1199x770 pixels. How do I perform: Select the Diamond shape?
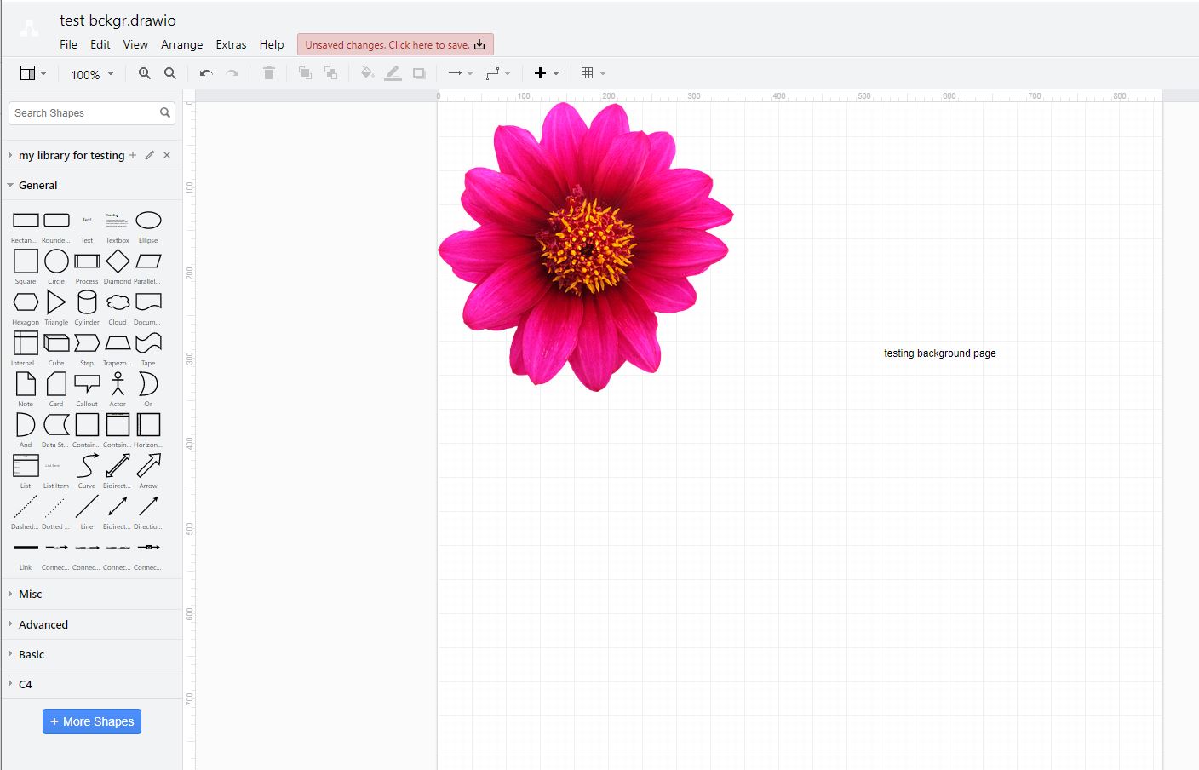pos(118,261)
